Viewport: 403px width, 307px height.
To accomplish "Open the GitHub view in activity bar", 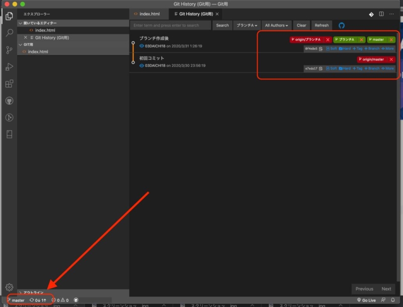I will 9,100.
